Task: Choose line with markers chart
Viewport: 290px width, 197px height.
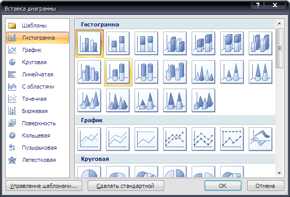Action: (175, 139)
